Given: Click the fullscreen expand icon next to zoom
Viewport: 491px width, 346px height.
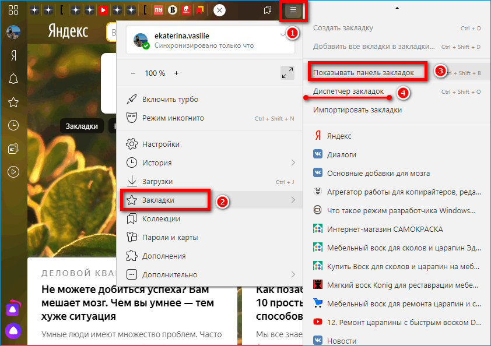Looking at the screenshot, I should point(287,73).
